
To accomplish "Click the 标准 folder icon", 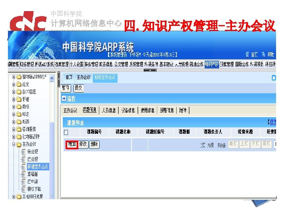I will coord(19,99).
